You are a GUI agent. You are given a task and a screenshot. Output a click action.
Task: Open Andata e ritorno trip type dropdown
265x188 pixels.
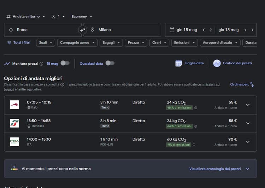tap(26, 16)
